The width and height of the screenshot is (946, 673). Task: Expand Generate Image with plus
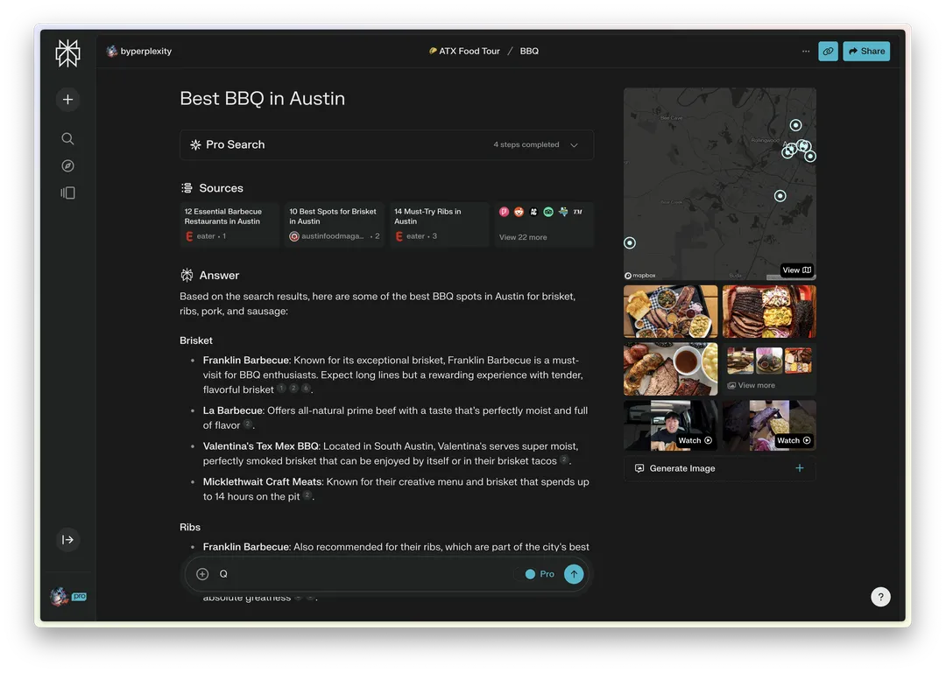coord(799,468)
